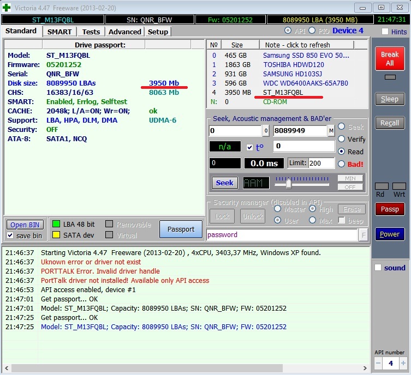This screenshot has width=411, height=375.
Task: Click the end LBA field showing 8089949
Action: coord(300,131)
